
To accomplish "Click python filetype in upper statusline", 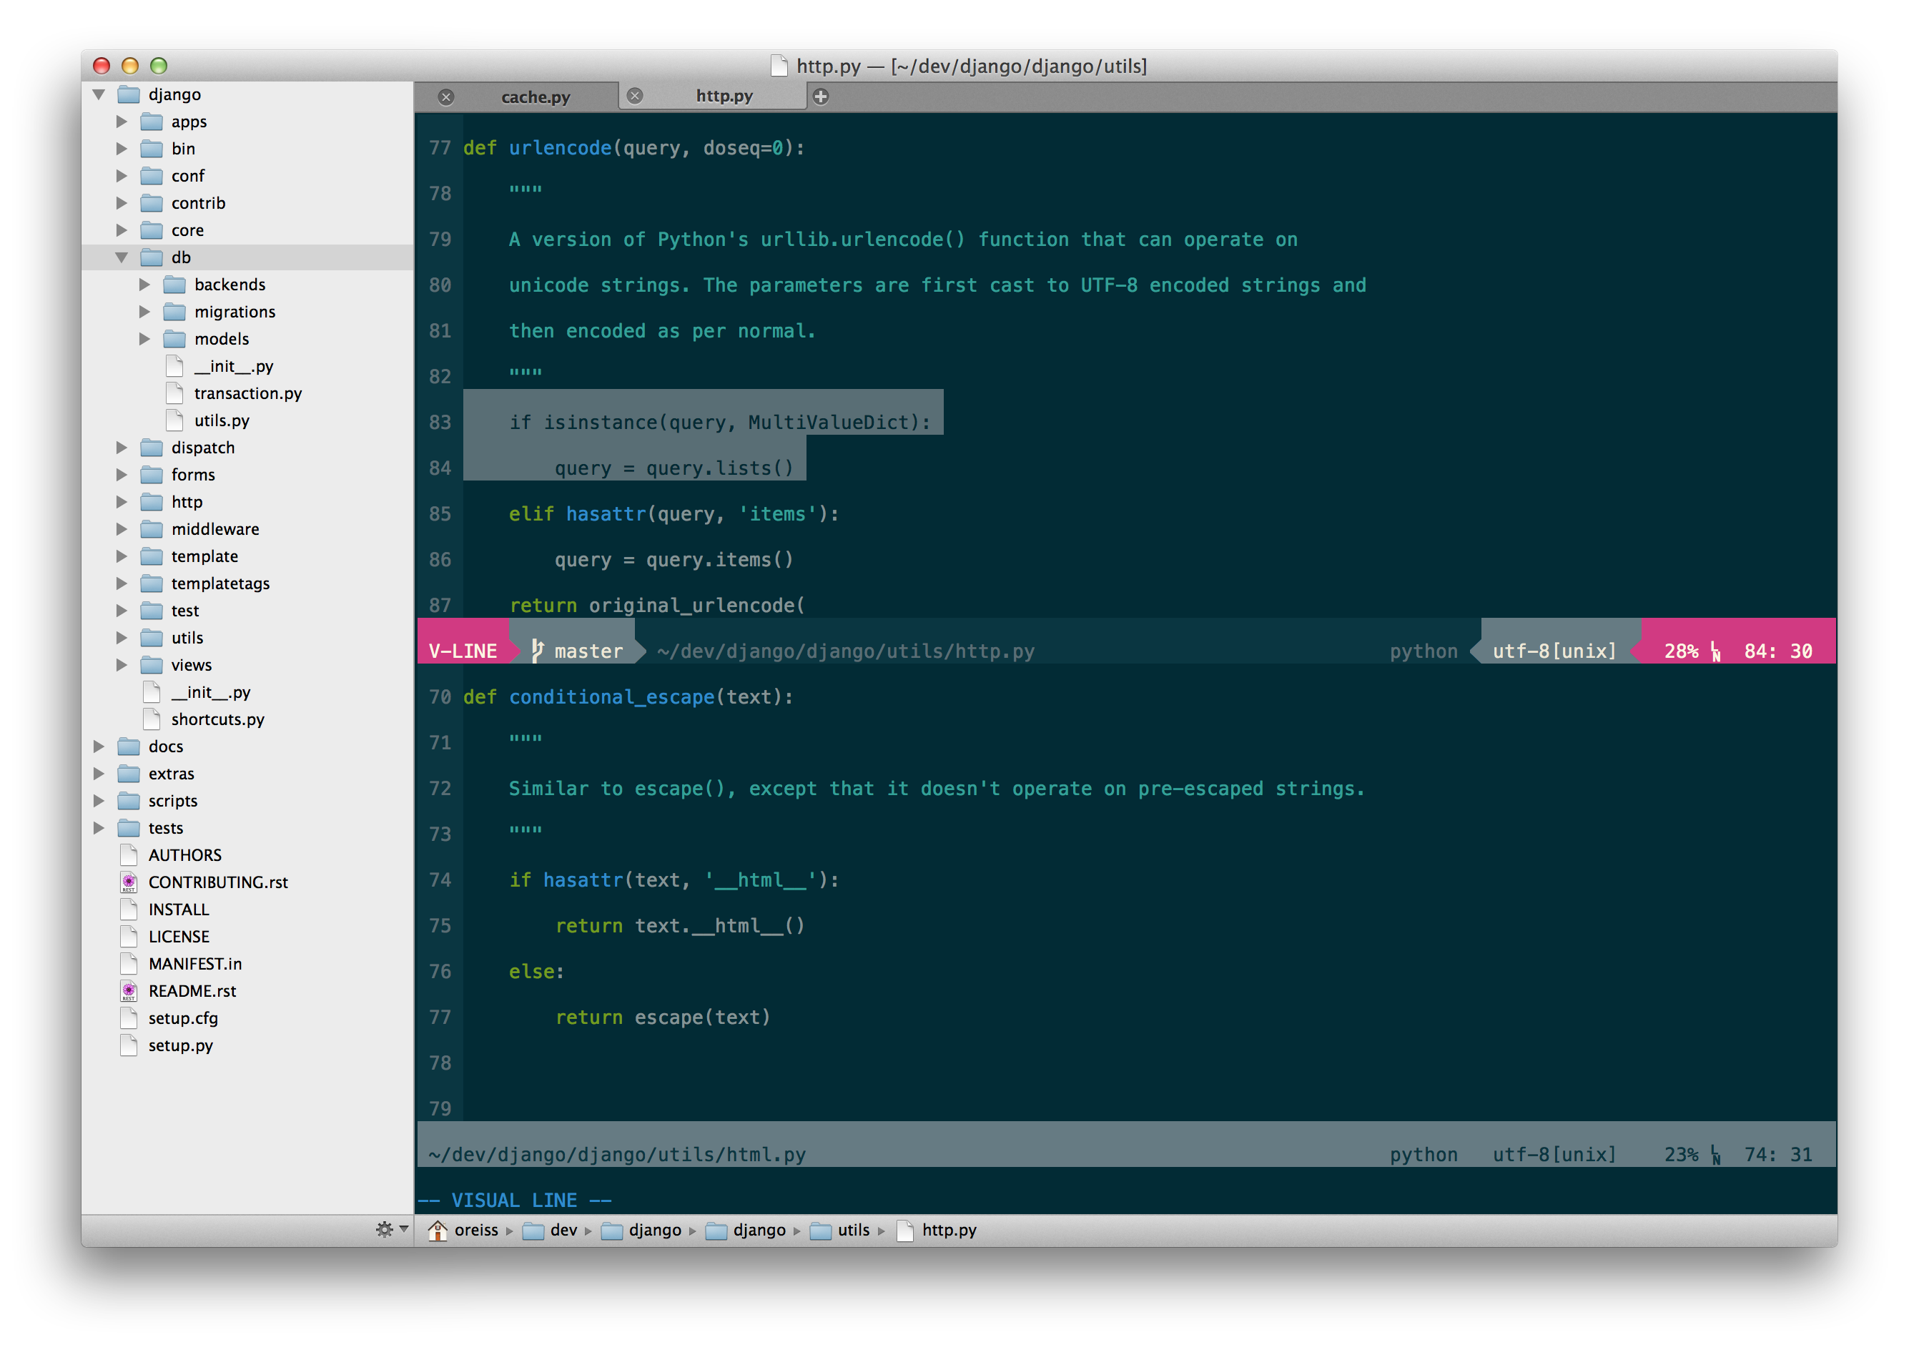I will pos(1424,651).
